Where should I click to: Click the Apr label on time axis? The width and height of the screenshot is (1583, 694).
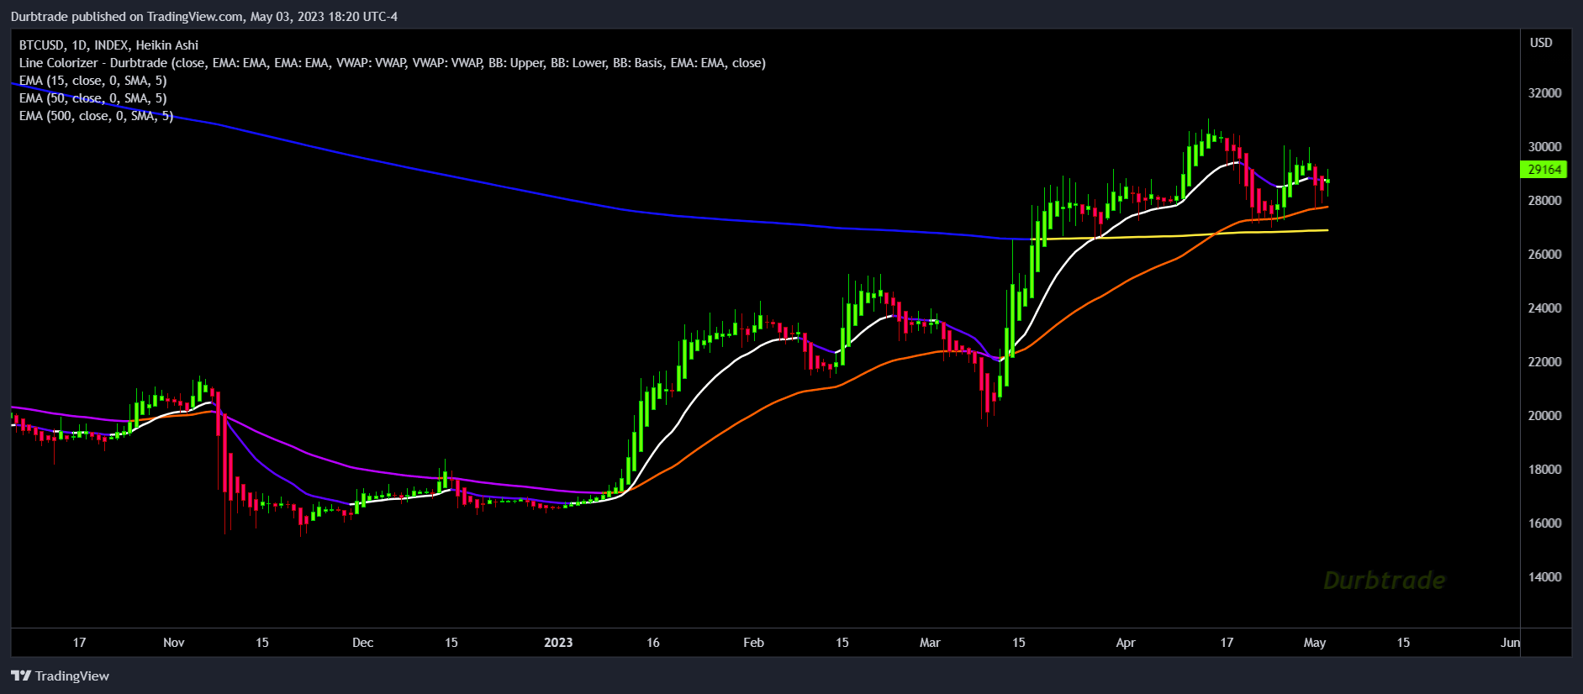point(1126,642)
